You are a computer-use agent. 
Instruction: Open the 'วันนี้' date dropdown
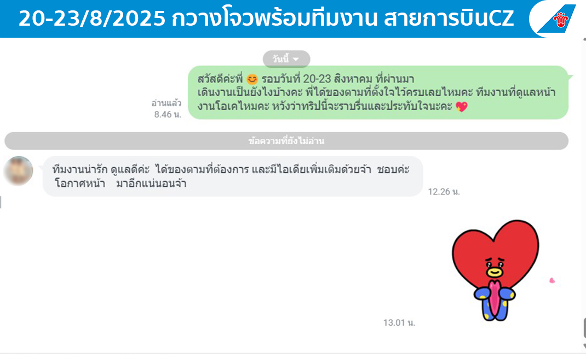[x=286, y=59]
